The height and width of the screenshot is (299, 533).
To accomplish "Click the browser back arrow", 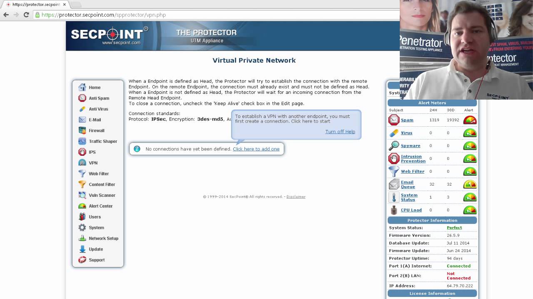I will 6,15.
